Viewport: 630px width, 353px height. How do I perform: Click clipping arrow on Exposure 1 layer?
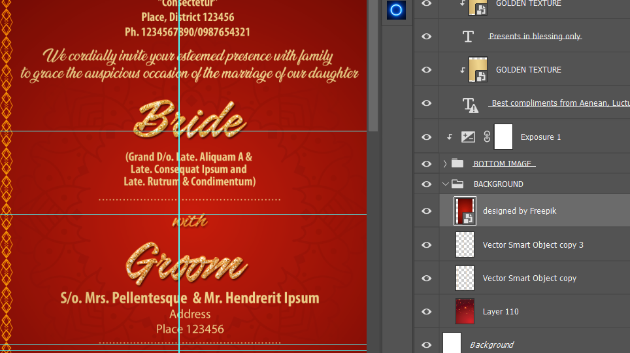pos(450,137)
